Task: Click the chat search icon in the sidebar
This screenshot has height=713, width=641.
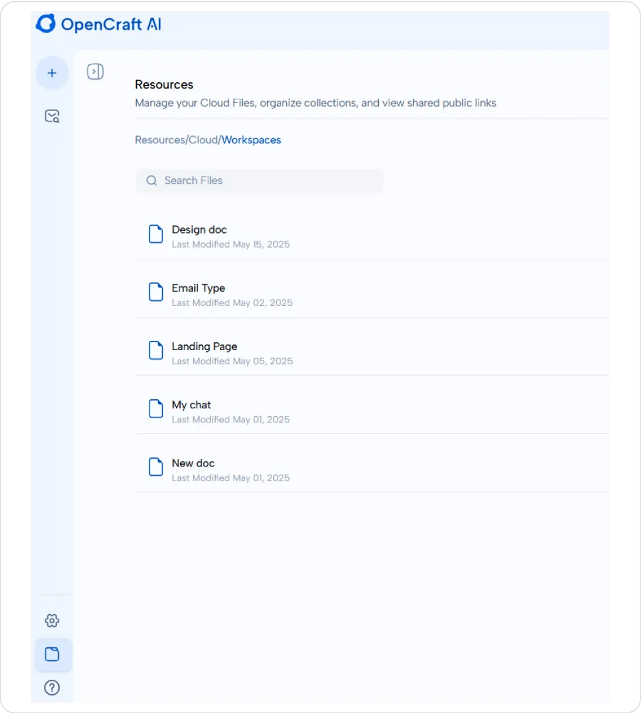Action: 53,116
